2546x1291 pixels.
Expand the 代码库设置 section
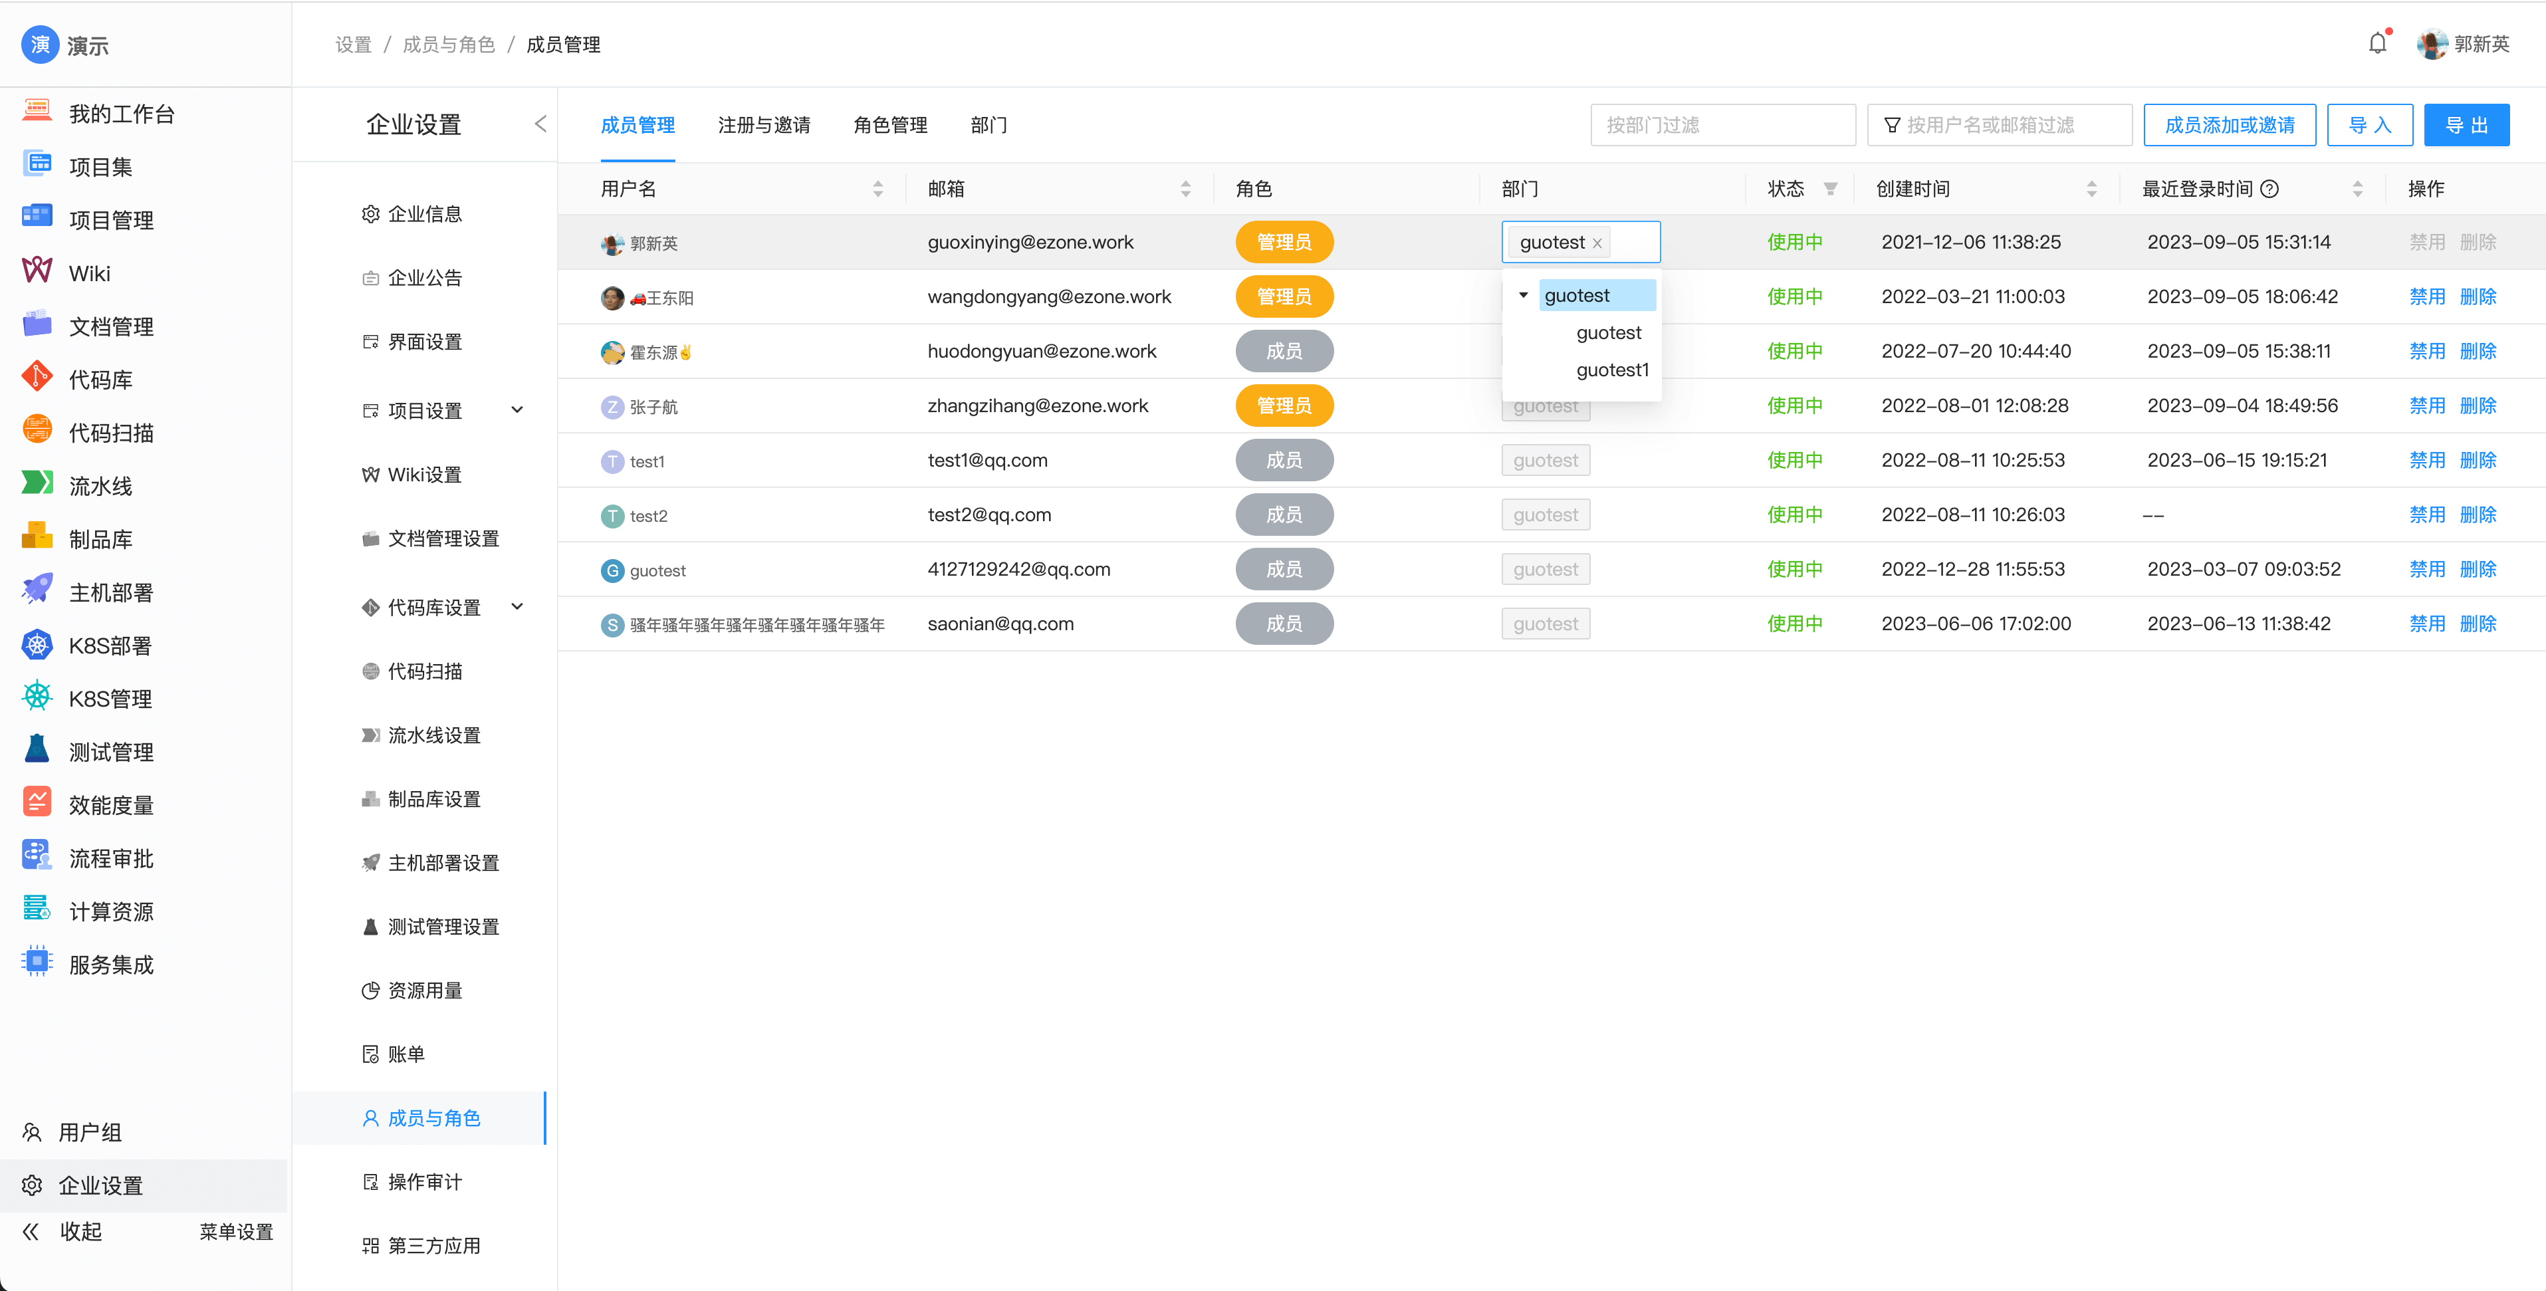(518, 607)
